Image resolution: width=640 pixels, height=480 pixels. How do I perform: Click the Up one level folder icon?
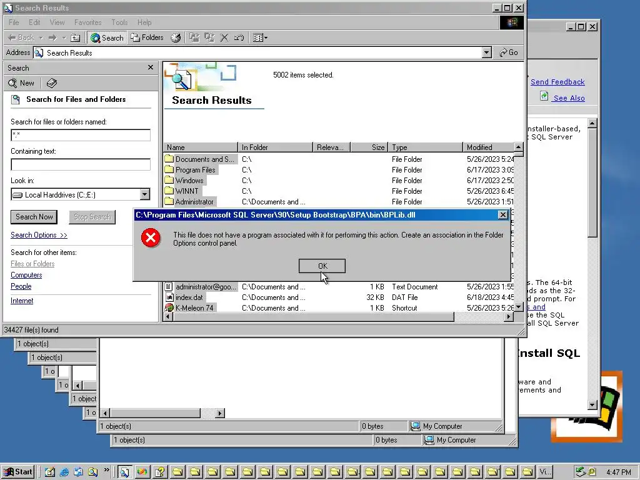(76, 37)
